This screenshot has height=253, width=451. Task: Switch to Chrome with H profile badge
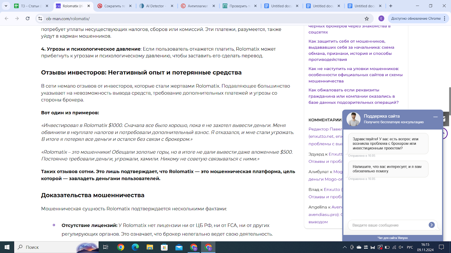(194, 247)
